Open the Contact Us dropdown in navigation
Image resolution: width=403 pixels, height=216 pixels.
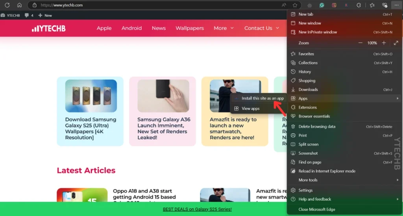click(261, 28)
